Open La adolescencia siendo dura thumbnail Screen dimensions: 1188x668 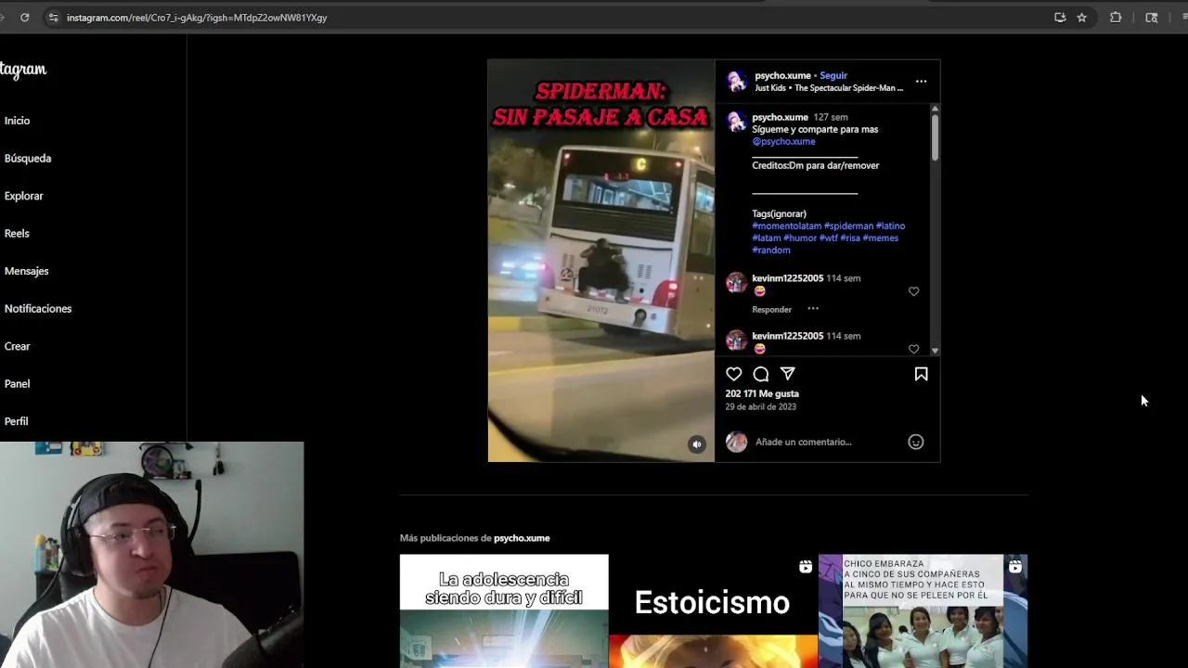click(504, 611)
